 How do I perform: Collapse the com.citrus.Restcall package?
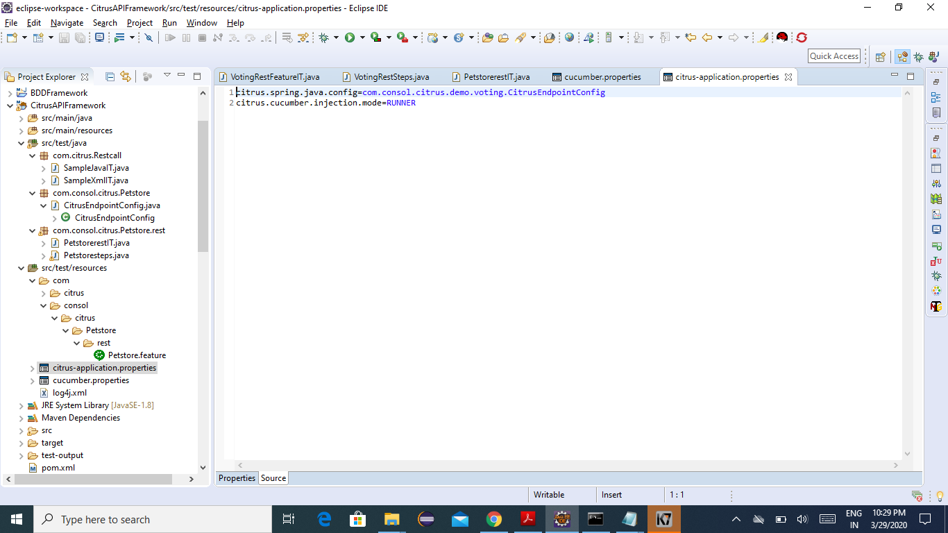(32, 155)
